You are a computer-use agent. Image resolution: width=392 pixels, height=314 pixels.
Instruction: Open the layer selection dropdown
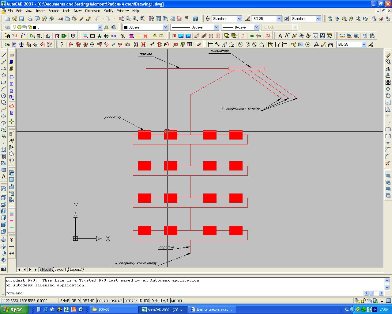pos(100,27)
